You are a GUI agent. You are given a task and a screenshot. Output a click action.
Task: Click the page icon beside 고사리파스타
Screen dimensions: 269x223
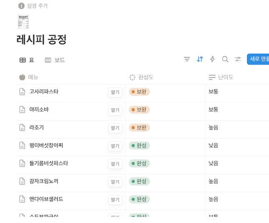(x=22, y=92)
